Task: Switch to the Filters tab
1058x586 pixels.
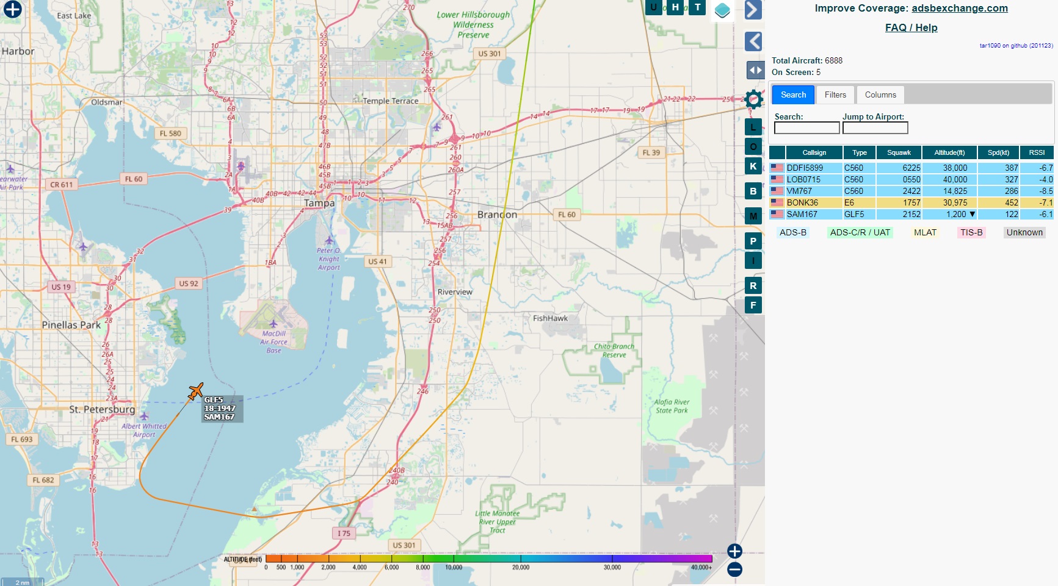Action: click(835, 95)
